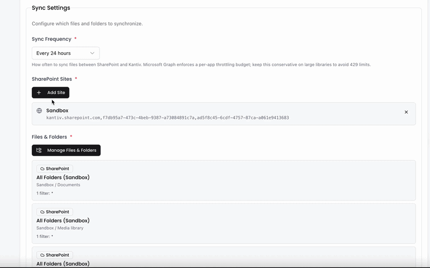Click SharePoint badge on Sandbox / Documents card

55,168
